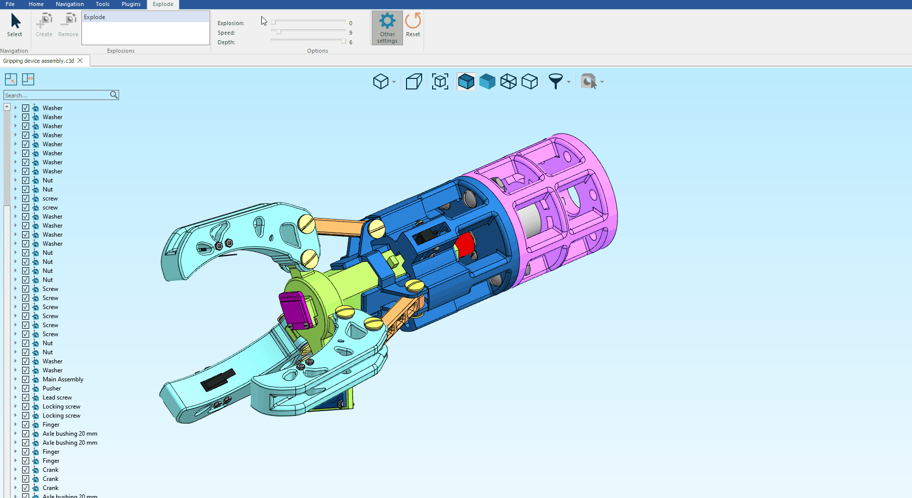Open the filter funnel dropdown arrow
Screen dimensions: 912x498
pos(569,82)
